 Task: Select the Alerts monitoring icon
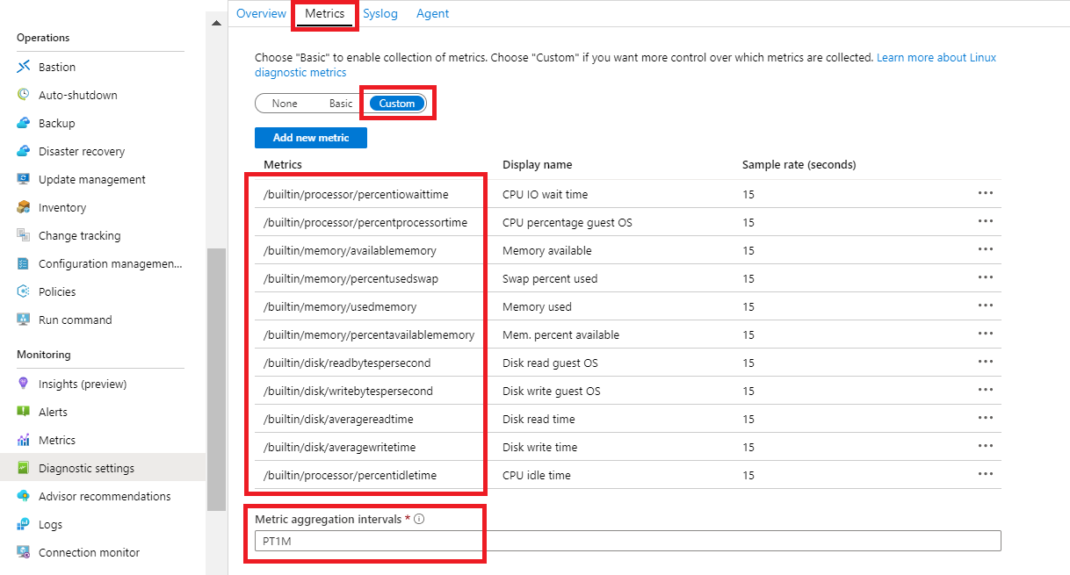(25, 412)
